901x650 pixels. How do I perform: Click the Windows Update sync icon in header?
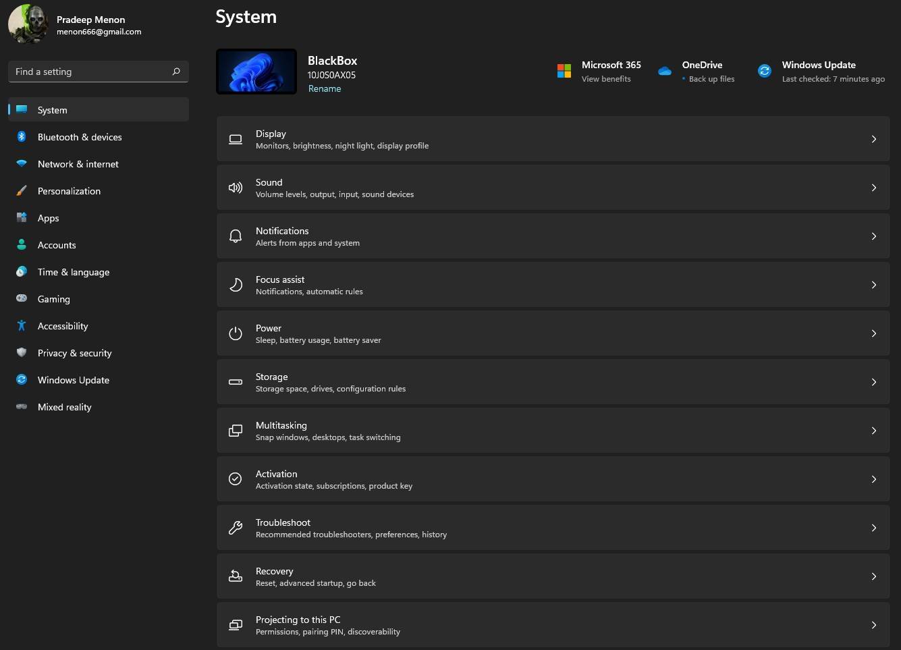(x=765, y=71)
